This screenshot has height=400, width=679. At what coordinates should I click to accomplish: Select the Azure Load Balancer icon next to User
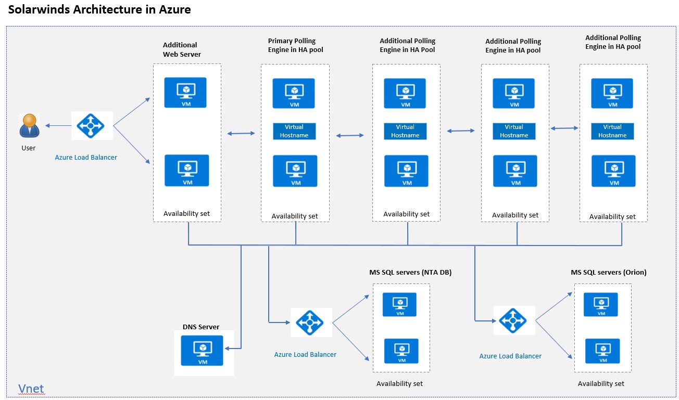(x=92, y=125)
